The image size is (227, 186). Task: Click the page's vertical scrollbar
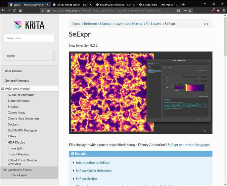pyautogui.click(x=225, y=37)
